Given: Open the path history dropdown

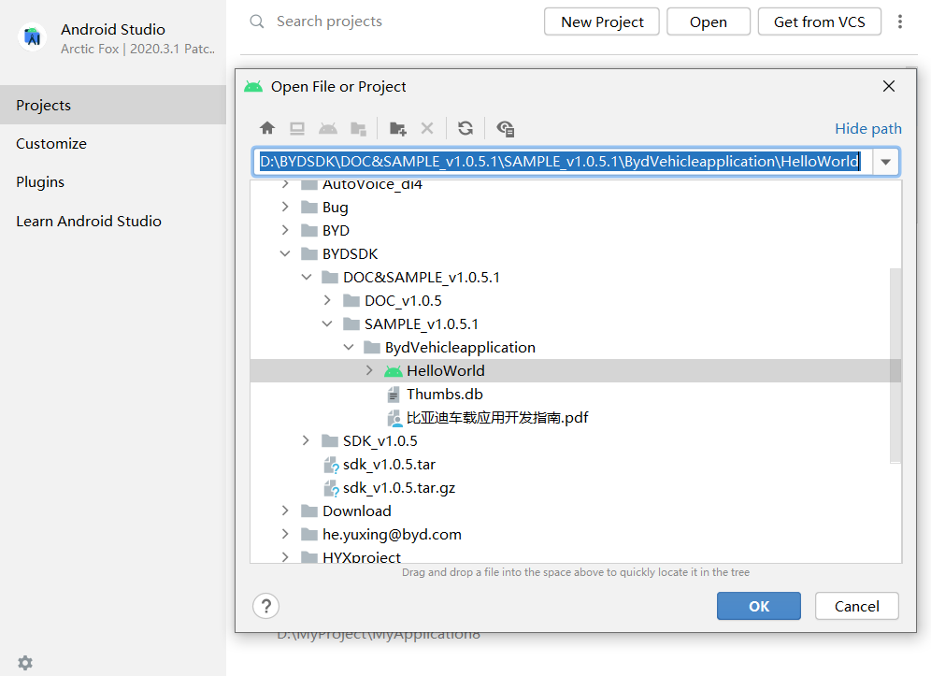Looking at the screenshot, I should [886, 162].
